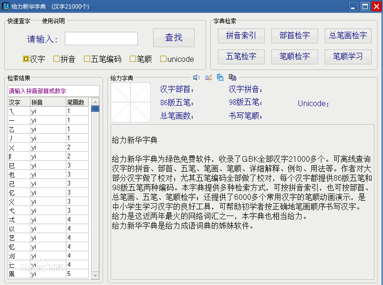Open 部首检字 radical lookup
The image size is (383, 285).
coord(295,36)
